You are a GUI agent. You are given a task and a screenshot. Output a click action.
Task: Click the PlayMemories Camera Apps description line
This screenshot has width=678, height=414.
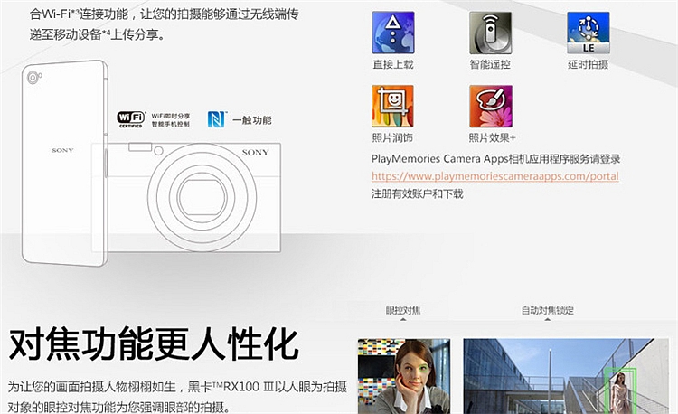pos(496,159)
